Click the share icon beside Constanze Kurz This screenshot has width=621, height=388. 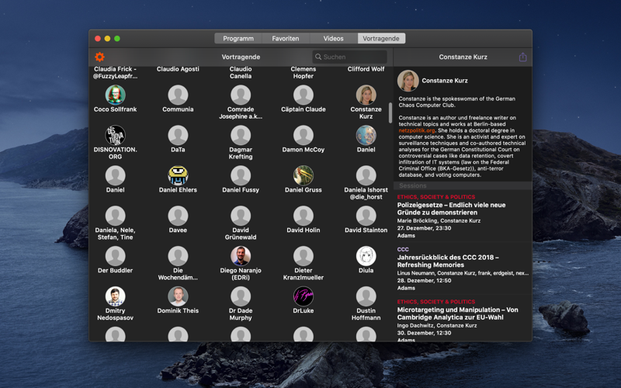coord(522,57)
